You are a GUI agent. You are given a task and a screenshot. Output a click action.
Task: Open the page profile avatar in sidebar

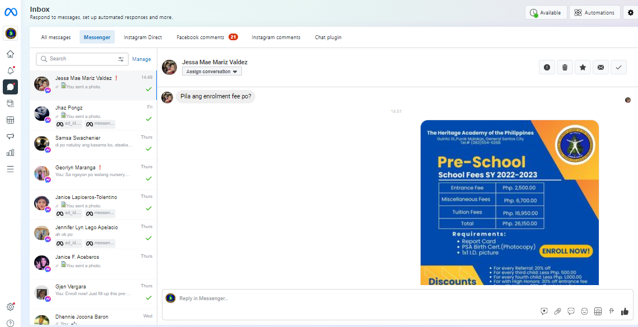coord(10,34)
